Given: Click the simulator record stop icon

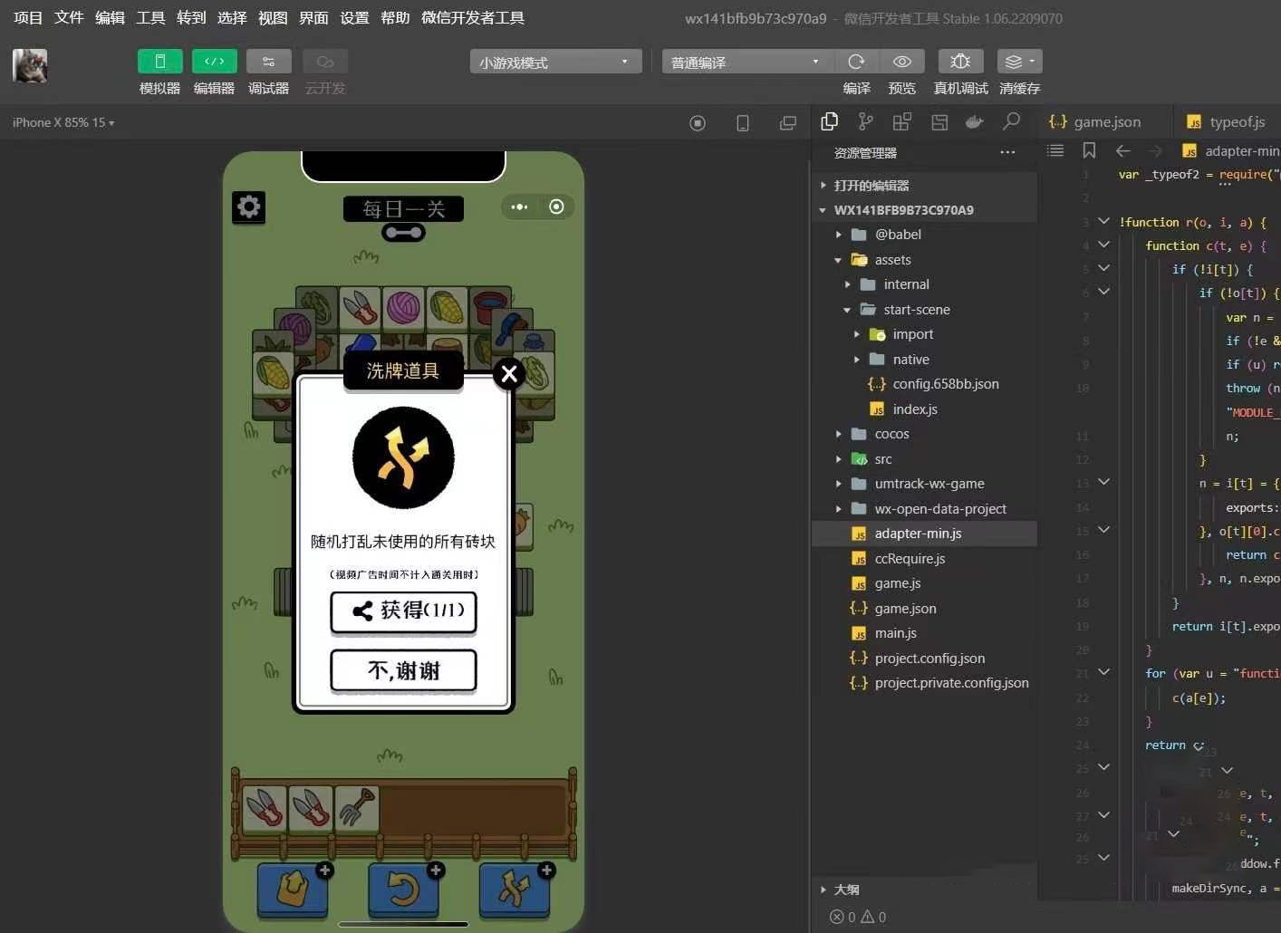Looking at the screenshot, I should click(x=698, y=123).
